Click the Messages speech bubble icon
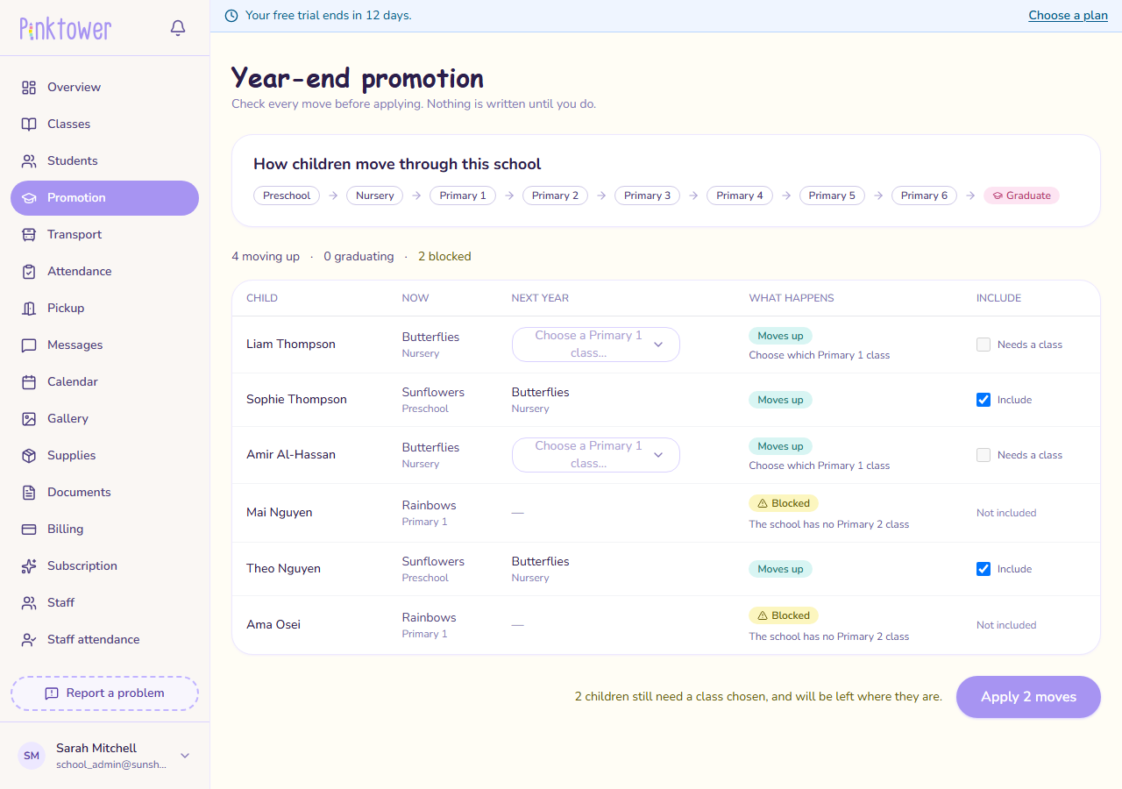 coord(29,345)
